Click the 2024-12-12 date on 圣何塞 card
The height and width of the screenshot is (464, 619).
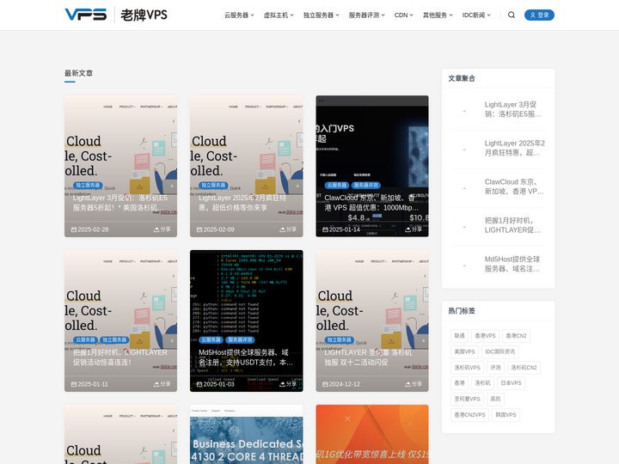tap(341, 384)
